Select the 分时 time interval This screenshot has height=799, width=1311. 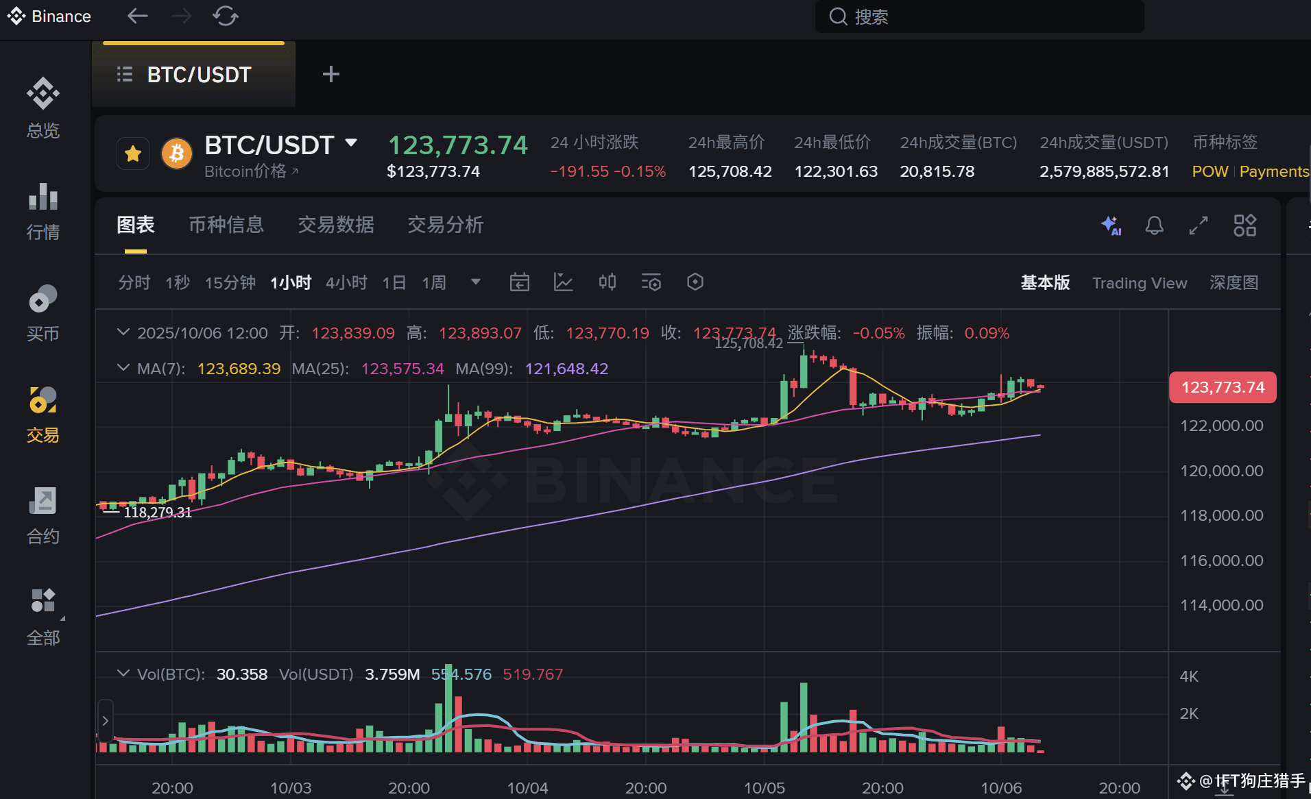pyautogui.click(x=134, y=282)
